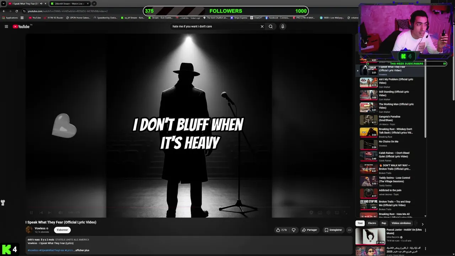455x256 pixels.
Task: Open the Vowless channel name
Action: (40, 228)
